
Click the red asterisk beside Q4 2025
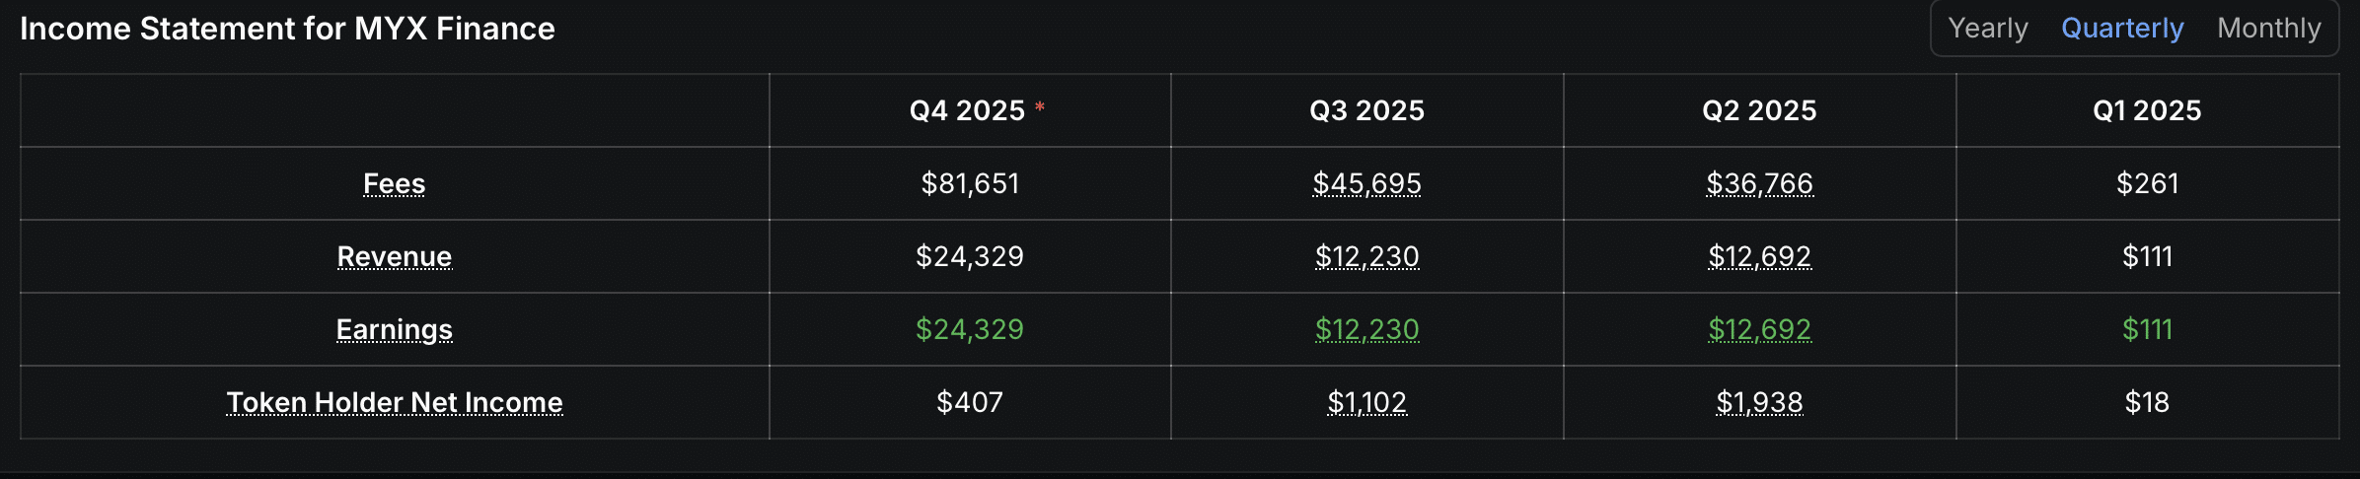(x=1040, y=106)
